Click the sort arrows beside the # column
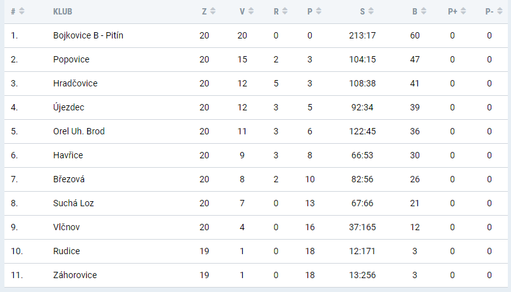This screenshot has width=511, height=292. [22, 11]
